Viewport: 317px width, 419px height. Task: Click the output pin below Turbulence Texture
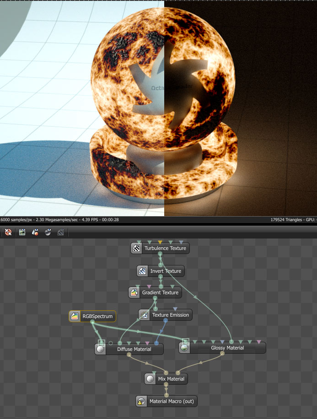[160, 253]
